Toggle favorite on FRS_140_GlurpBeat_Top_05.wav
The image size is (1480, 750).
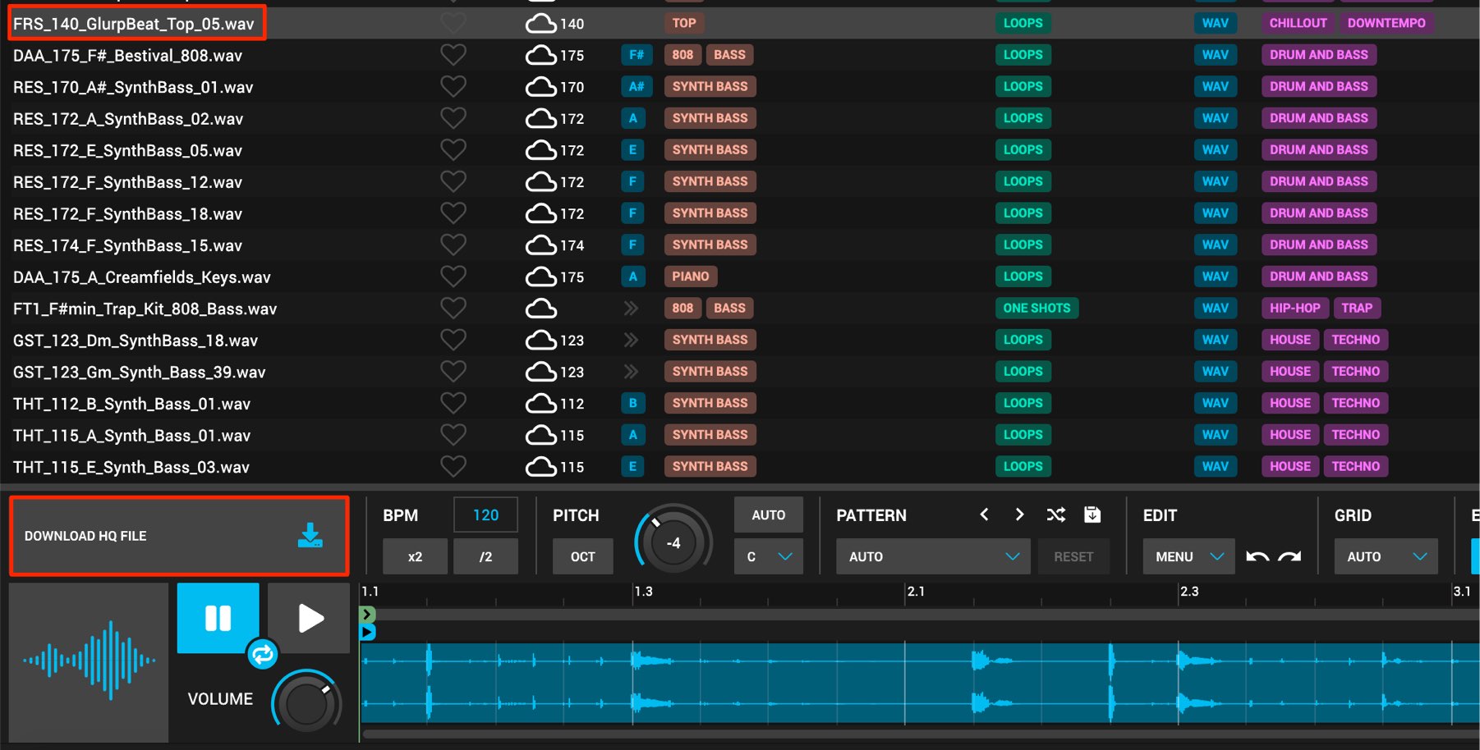point(453,23)
